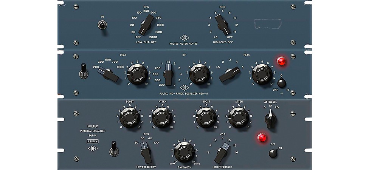
Task: Adjust the Bandwidth knob
Action: pos(184,152)
